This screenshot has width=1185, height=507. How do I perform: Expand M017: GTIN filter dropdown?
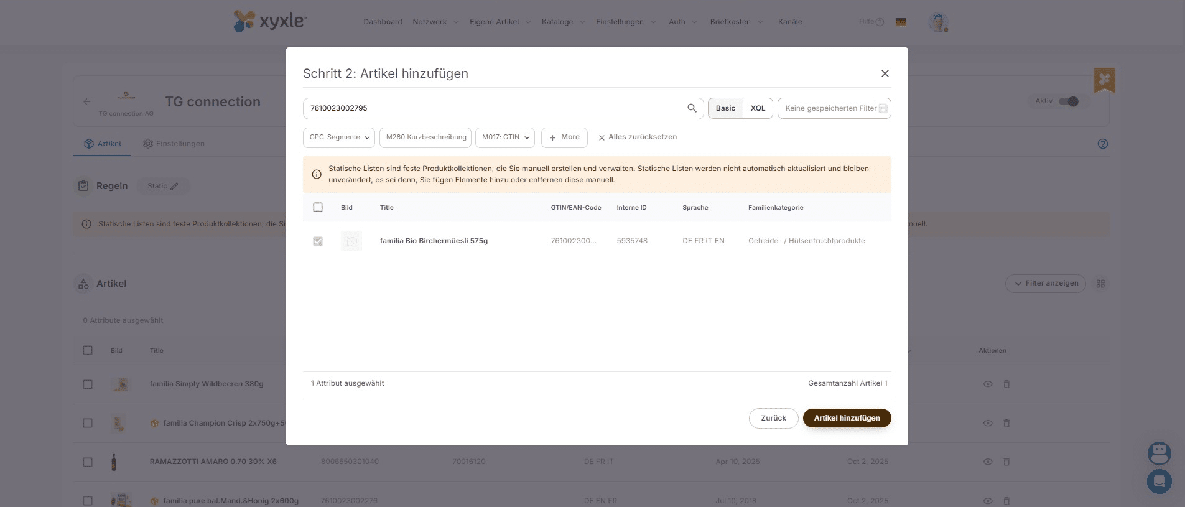[x=505, y=137]
